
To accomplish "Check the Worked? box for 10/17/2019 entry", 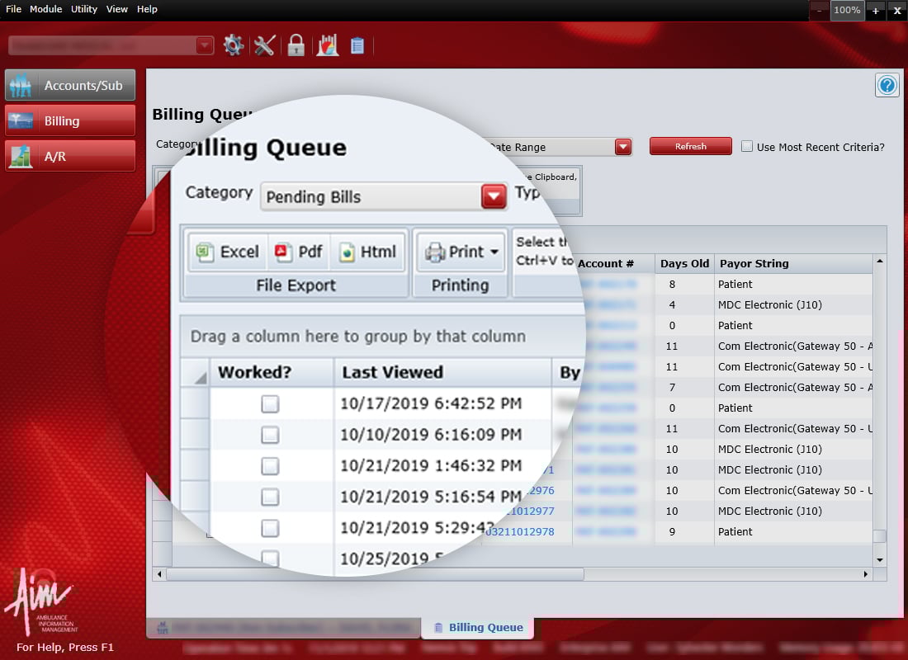I will tap(269, 405).
